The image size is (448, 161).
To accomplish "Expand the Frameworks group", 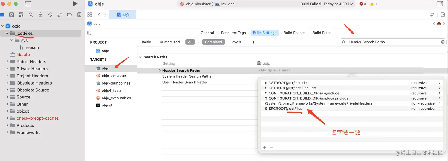I will 7,133.
